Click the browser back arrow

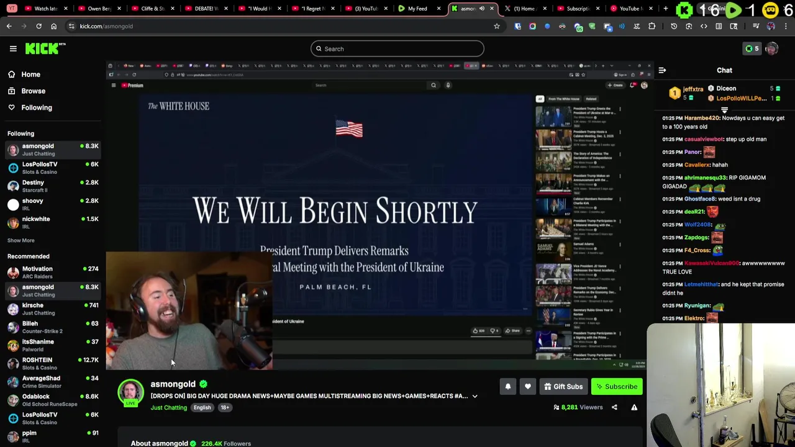coord(9,26)
